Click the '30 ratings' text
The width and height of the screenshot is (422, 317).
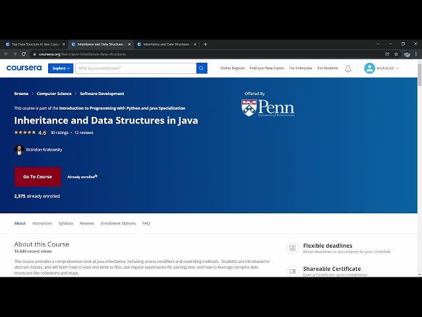(x=59, y=133)
